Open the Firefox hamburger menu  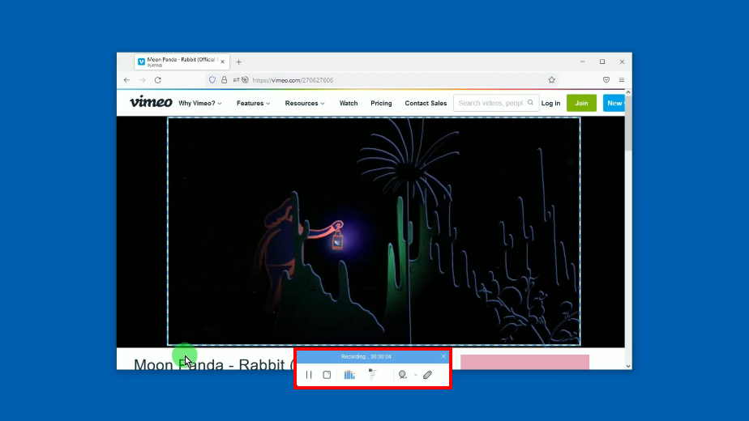pos(622,80)
